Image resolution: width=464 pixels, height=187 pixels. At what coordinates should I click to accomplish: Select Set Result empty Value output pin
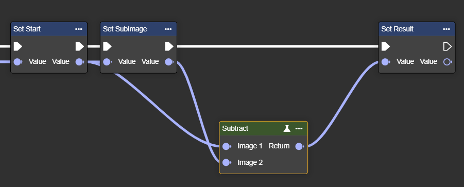[x=448, y=62]
